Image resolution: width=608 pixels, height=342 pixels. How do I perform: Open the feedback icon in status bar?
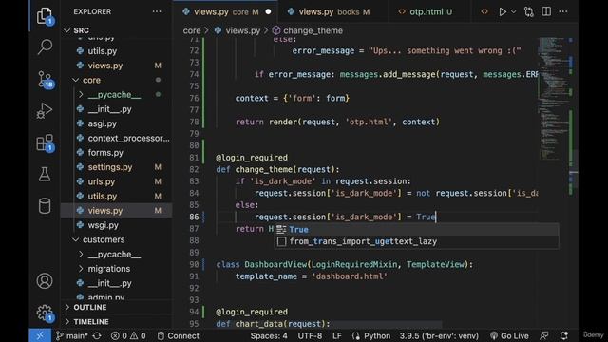544,335
